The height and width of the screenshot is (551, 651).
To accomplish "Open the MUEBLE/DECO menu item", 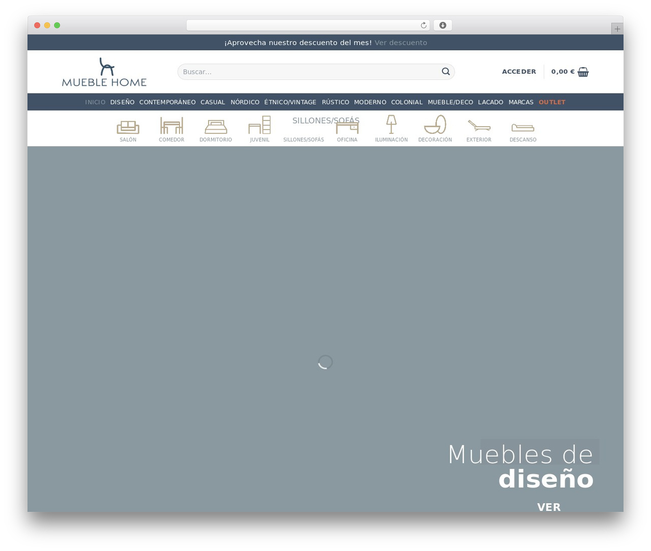I will [450, 102].
